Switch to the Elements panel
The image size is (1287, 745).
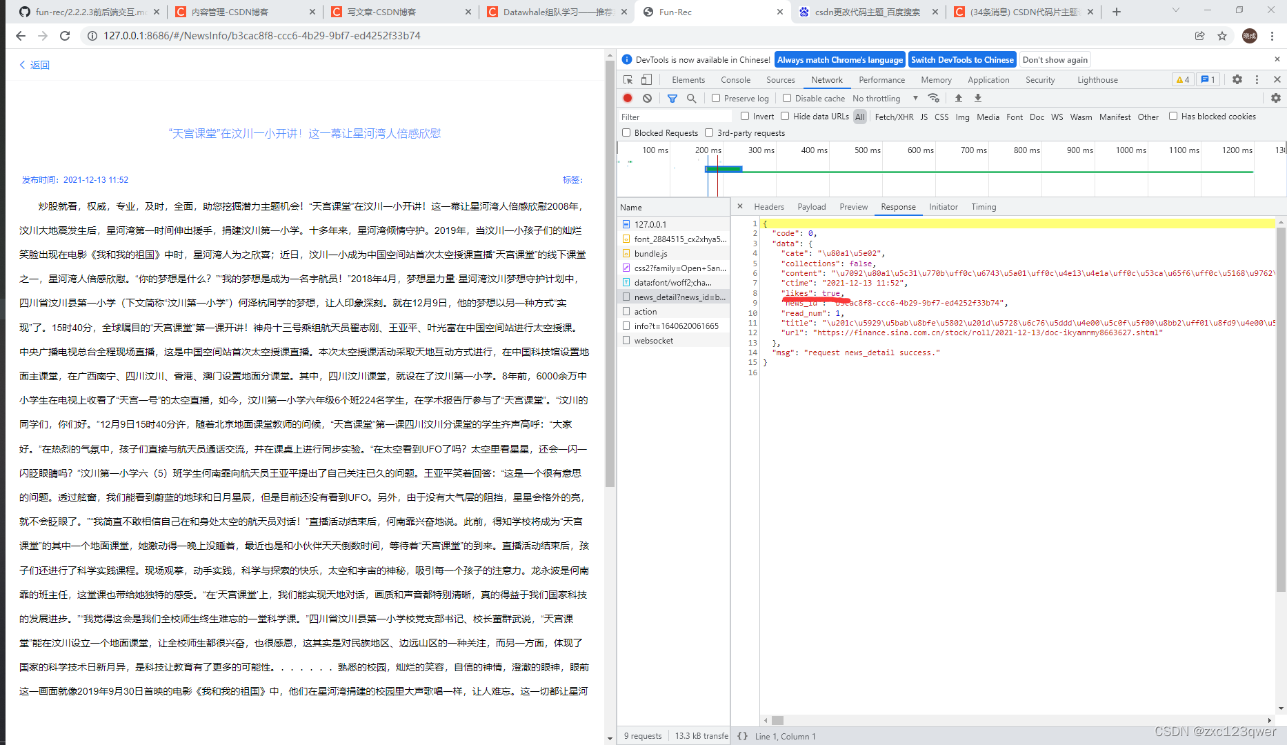pyautogui.click(x=688, y=80)
